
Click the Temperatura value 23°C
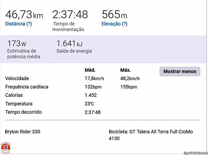[x=89, y=104]
